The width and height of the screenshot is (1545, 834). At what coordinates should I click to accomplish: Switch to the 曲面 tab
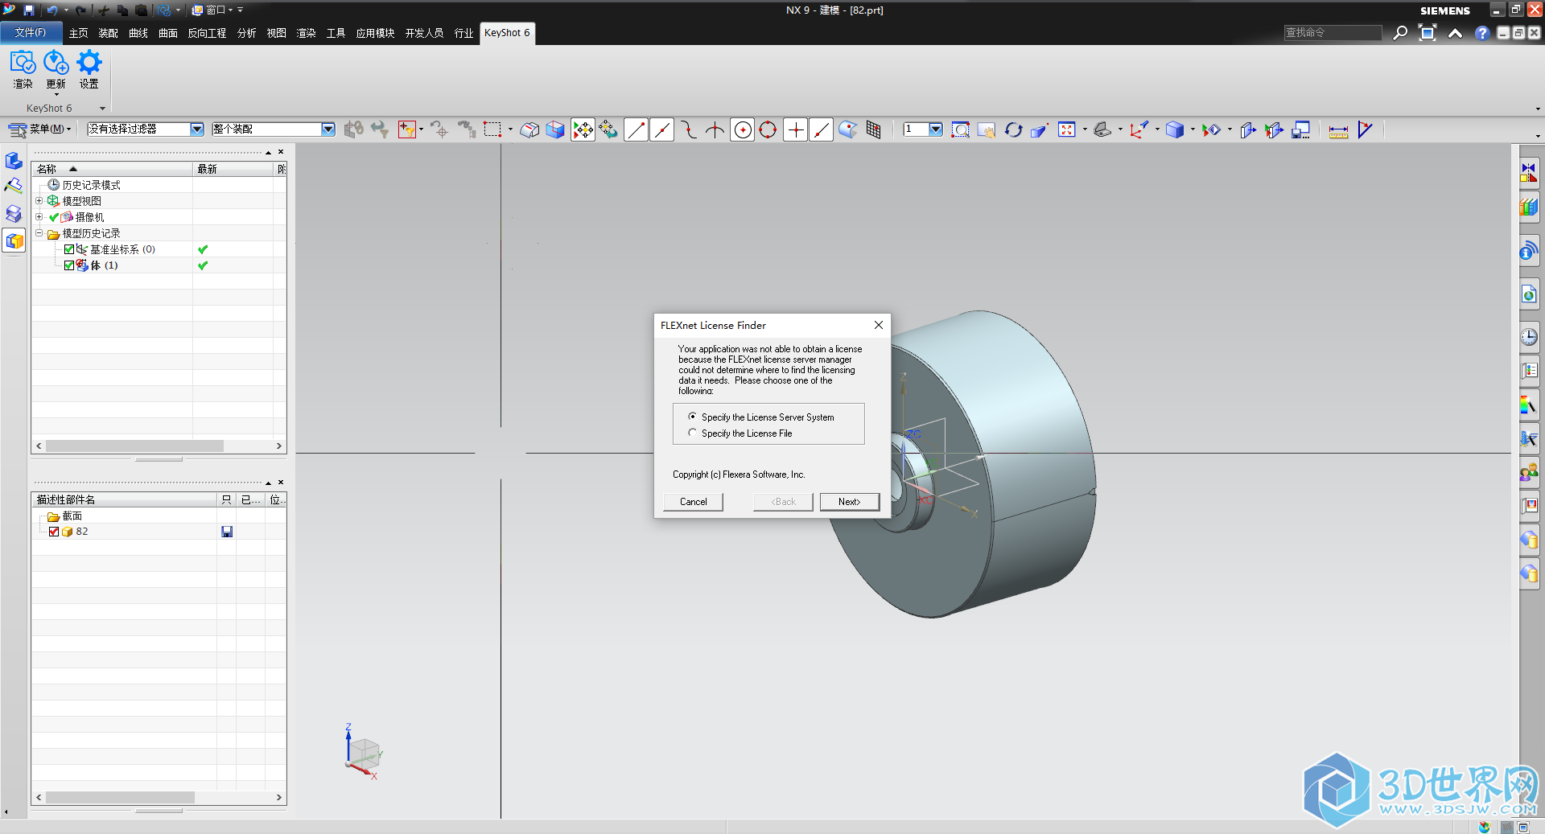click(167, 33)
